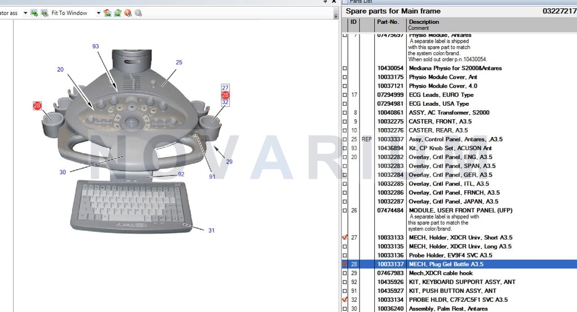The width and height of the screenshot is (577, 312).
Task: Untick checkbox for MECH, Holder, XDCR Univ, Short
Action: click(x=345, y=237)
